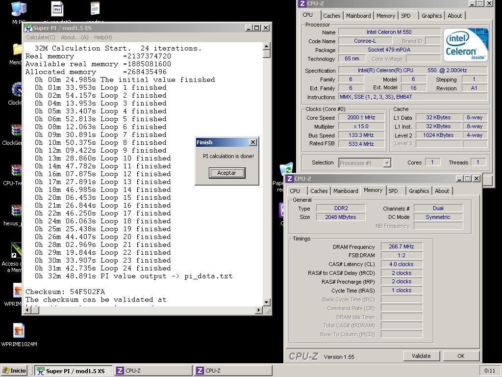This screenshot has height=377, width=502.
Task: Select Super PI taskbar button
Action: pos(74,371)
